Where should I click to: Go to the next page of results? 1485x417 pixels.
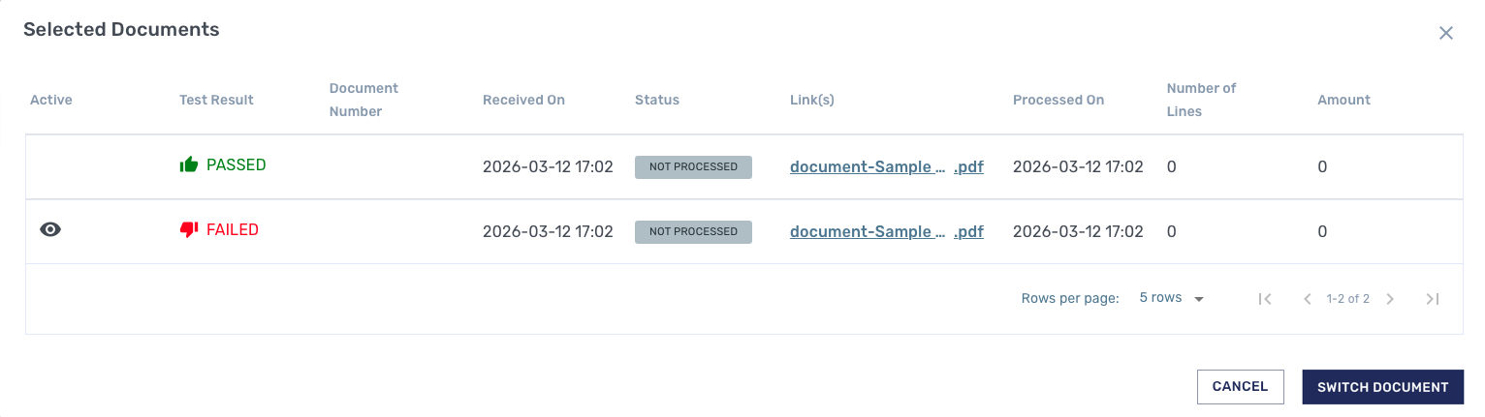click(1390, 299)
